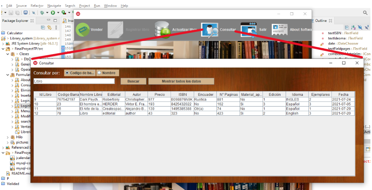This screenshot has width=372, height=190.
Task: Minimize the Package Explorer view
Action: pos(49,20)
